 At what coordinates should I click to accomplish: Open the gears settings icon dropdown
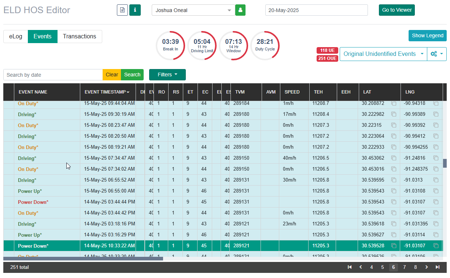click(437, 54)
